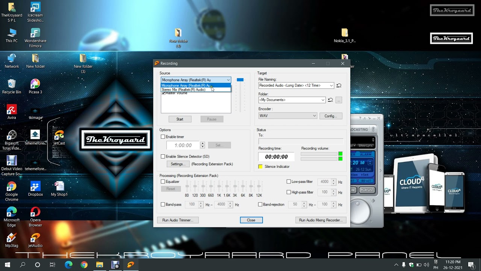The width and height of the screenshot is (481, 271).
Task: Show hidden tray icons chevron
Action: (396, 265)
